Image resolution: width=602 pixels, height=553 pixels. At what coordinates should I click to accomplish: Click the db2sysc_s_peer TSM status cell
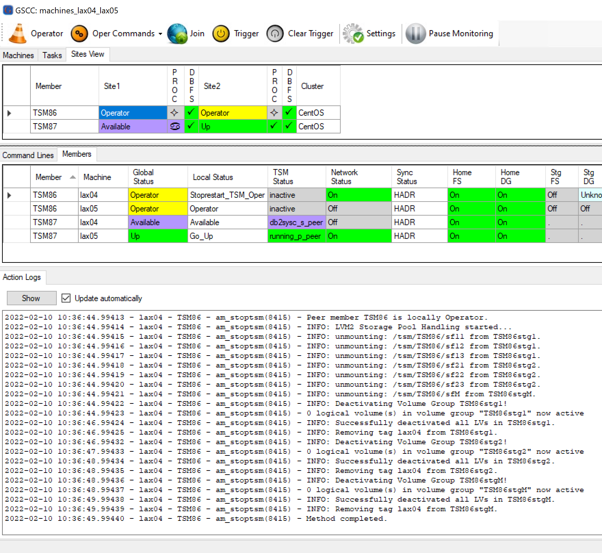coord(297,222)
